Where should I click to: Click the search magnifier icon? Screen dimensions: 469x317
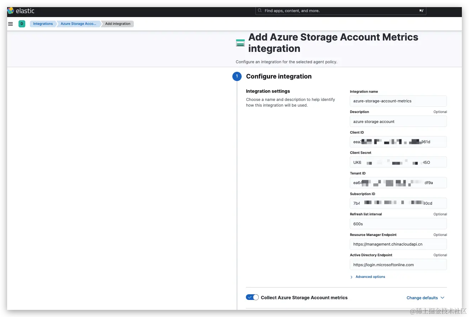(260, 11)
